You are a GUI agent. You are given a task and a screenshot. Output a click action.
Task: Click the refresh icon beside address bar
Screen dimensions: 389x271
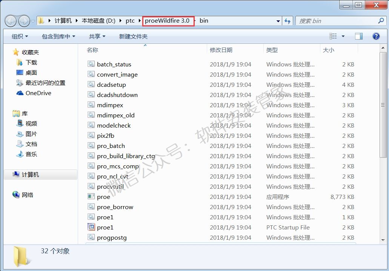click(x=288, y=21)
